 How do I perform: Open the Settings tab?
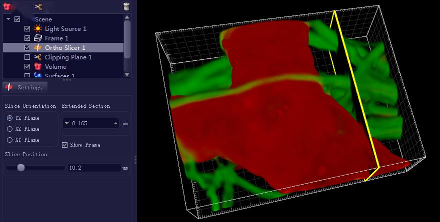(x=24, y=87)
